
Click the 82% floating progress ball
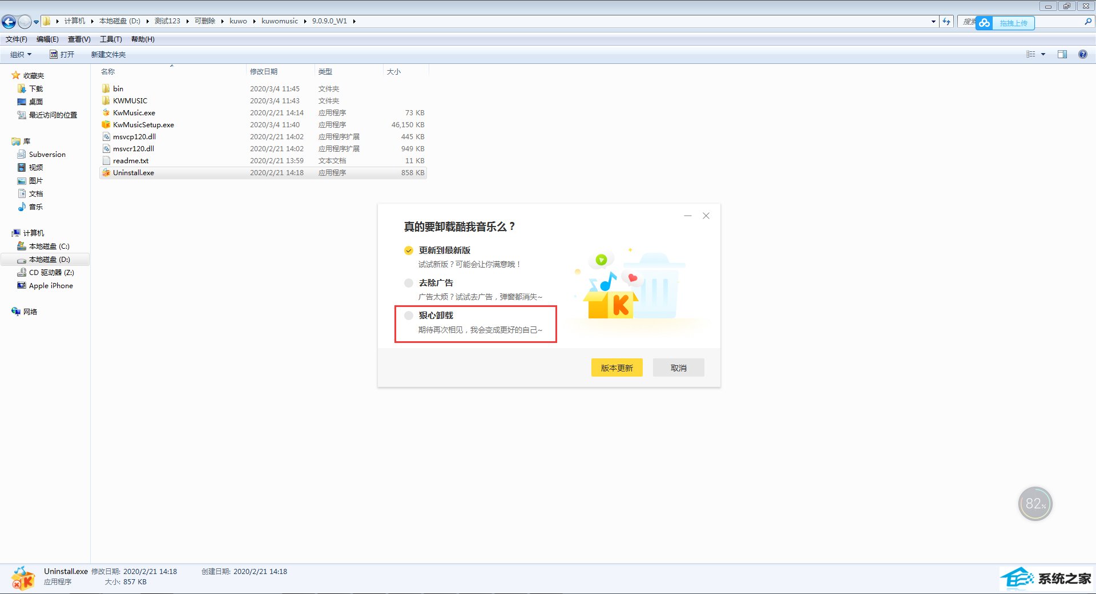pos(1035,503)
